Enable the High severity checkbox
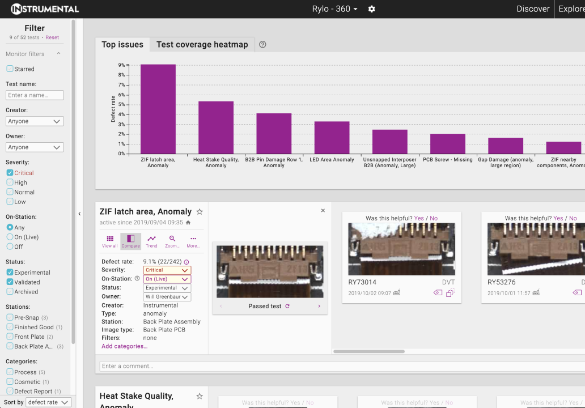 click(x=10, y=182)
